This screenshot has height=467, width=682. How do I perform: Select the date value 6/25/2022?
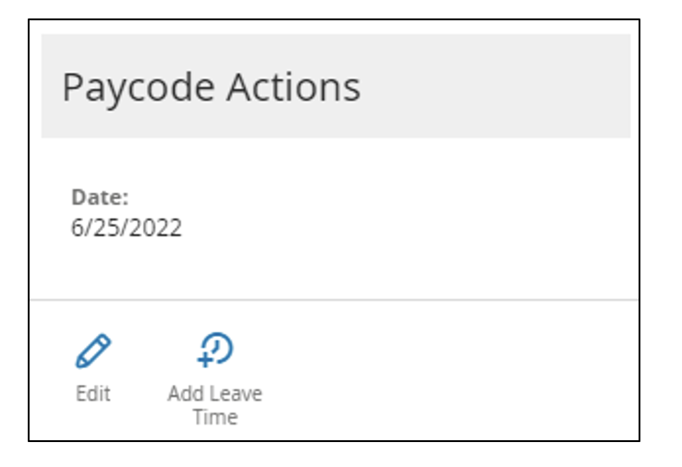pos(127,227)
